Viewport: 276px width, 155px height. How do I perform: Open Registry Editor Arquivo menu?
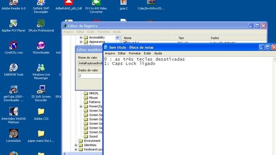coord(69,32)
